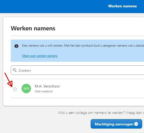Image resolution: width=144 pixels, height=133 pixels.
Task: Click the arrow icon in Machtiging aanvragen
Action: tap(136, 124)
